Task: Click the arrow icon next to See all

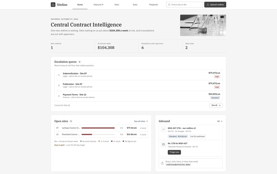Action: point(220,105)
